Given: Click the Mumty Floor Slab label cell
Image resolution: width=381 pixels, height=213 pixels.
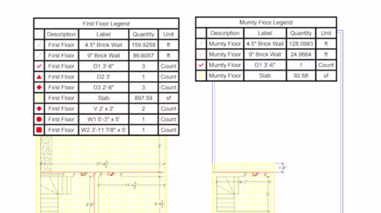Looking at the screenshot, I should (265, 76).
